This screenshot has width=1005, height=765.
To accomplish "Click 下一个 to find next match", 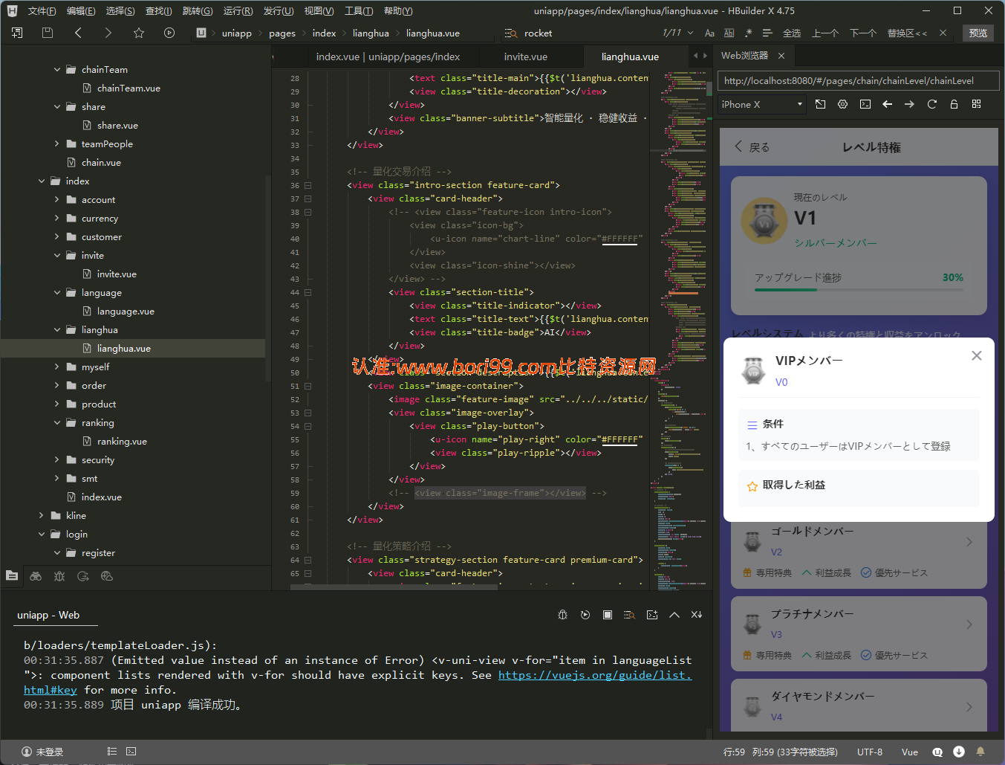I will [x=863, y=33].
